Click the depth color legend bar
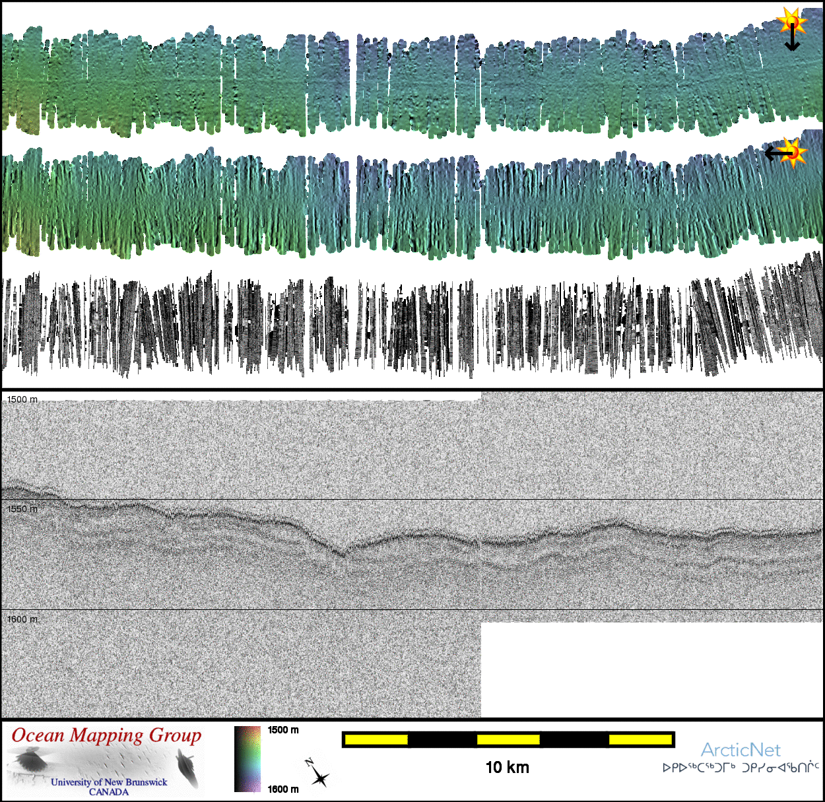 (x=247, y=758)
